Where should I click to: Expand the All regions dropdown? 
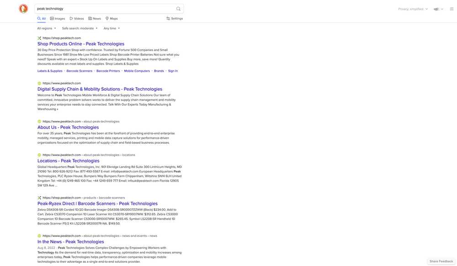[47, 28]
